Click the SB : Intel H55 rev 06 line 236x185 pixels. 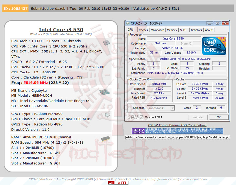tap(29, 106)
